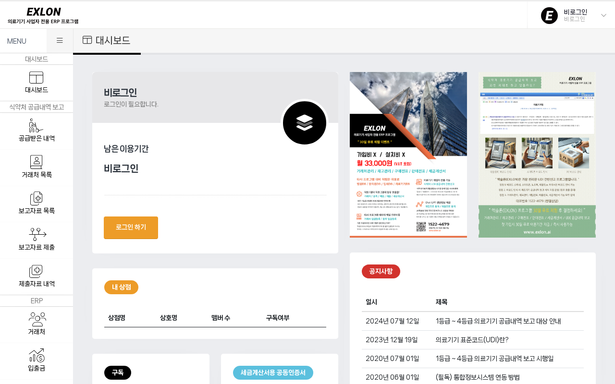Click the 식약처 공급내역 보고 section header
The height and width of the screenshot is (384, 615).
[37, 107]
